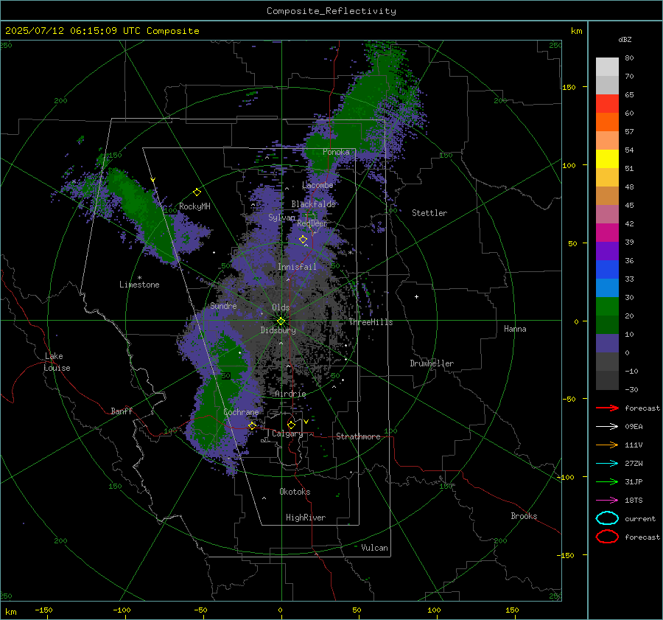The height and width of the screenshot is (620, 663).
Task: Select the magenta 42 dBZ color swatch
Action: point(607,233)
